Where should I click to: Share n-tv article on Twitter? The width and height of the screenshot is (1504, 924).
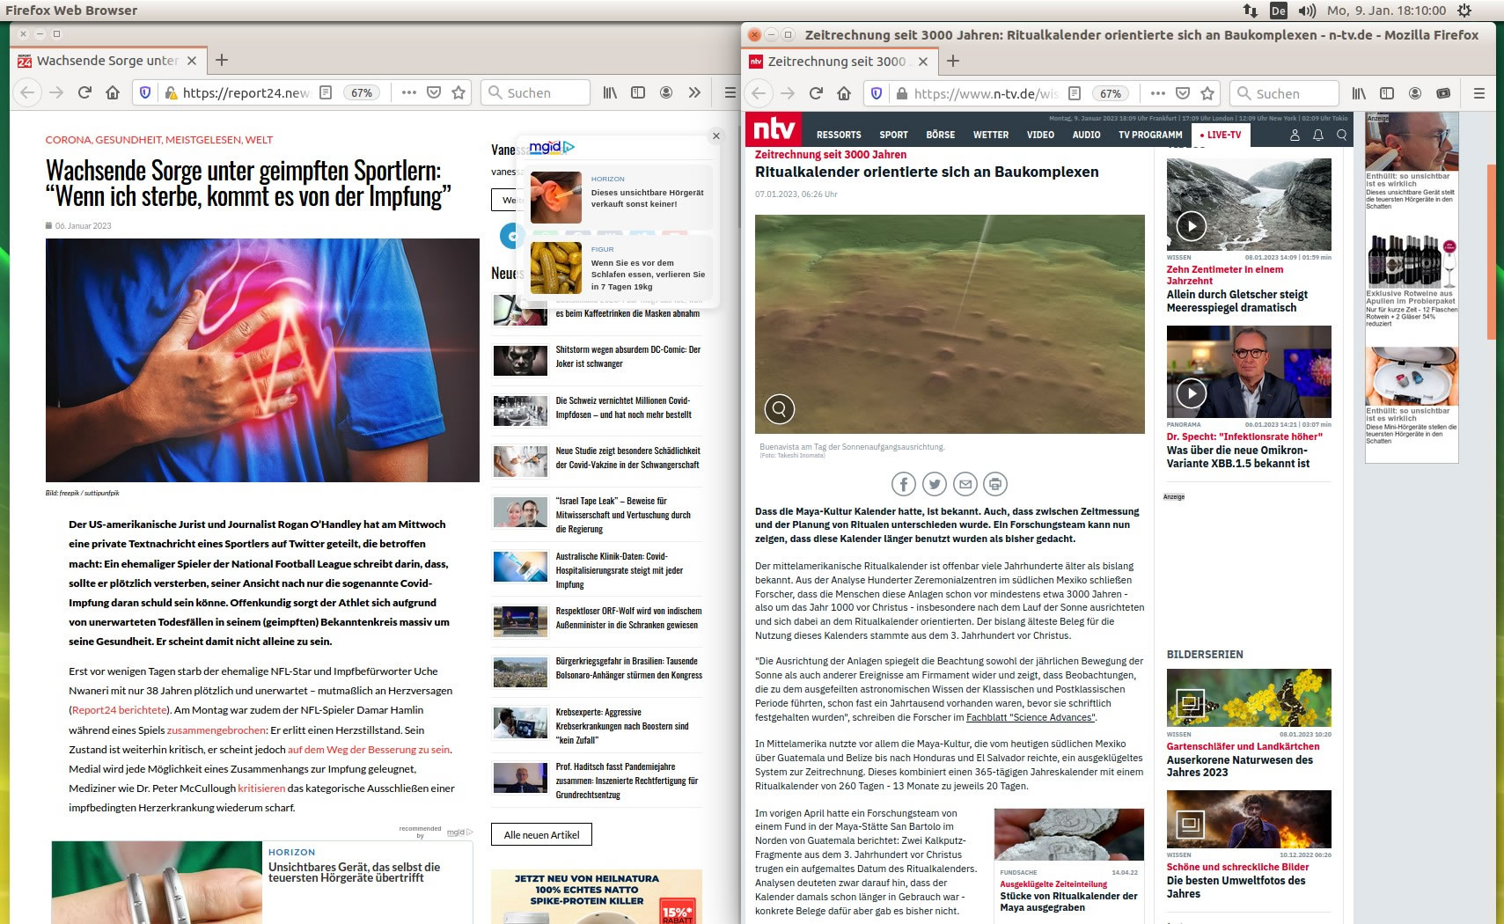935,484
